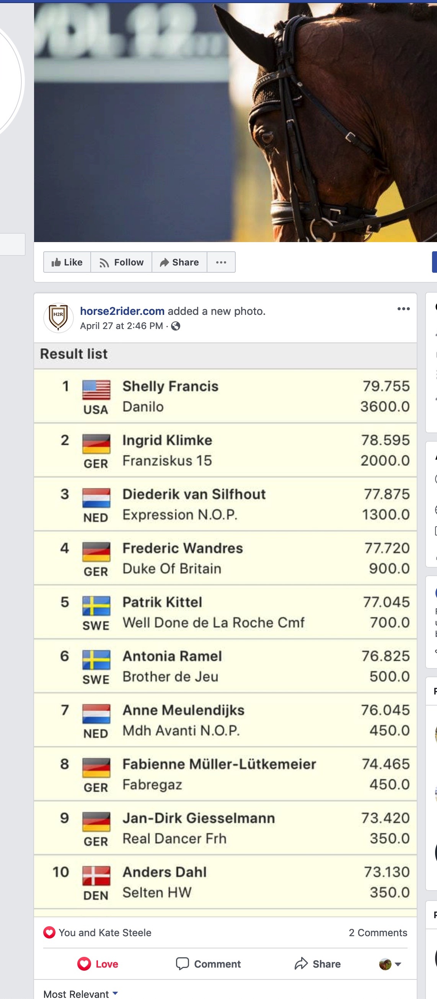The image size is (437, 999).
Task: Click the horse cover photo
Action: pyautogui.click(x=236, y=123)
